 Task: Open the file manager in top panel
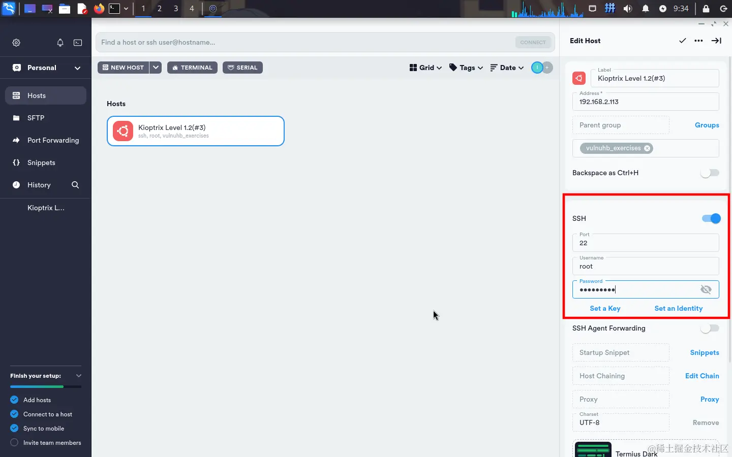point(65,9)
